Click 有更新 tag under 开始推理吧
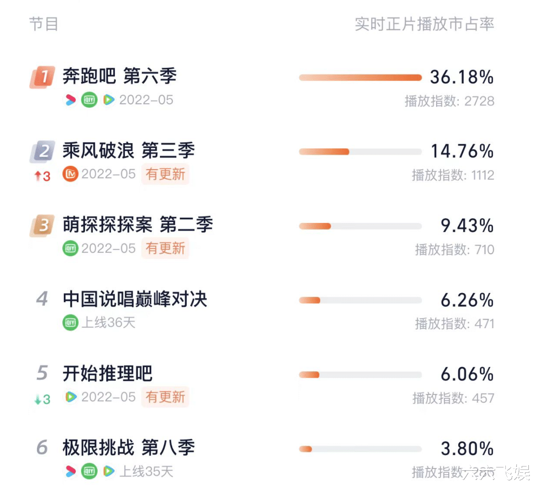Viewport: 539px width, 492px height. 165,397
